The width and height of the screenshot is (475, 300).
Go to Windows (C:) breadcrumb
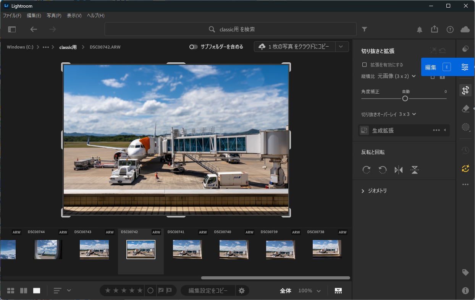click(20, 47)
